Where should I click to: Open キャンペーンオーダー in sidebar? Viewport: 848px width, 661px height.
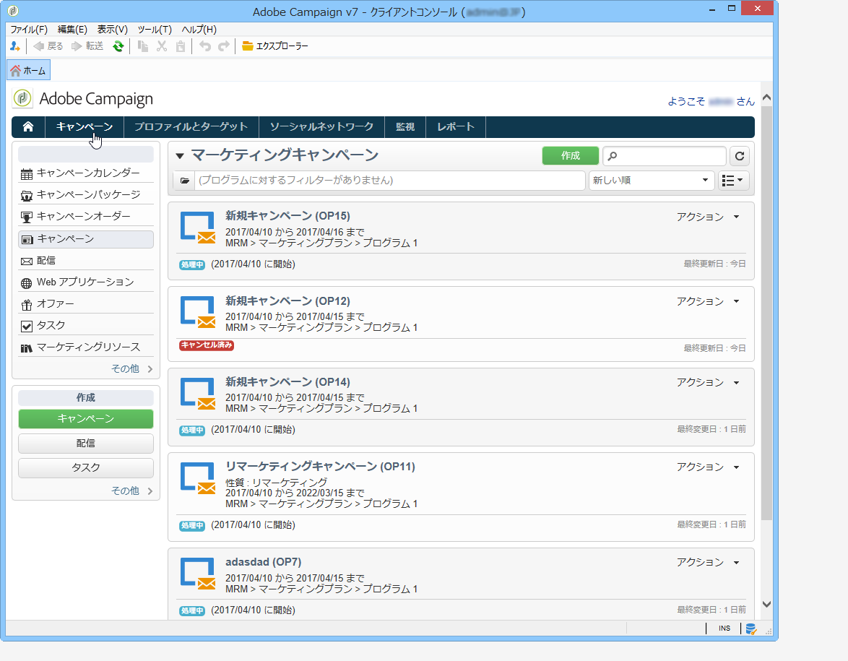(x=86, y=217)
